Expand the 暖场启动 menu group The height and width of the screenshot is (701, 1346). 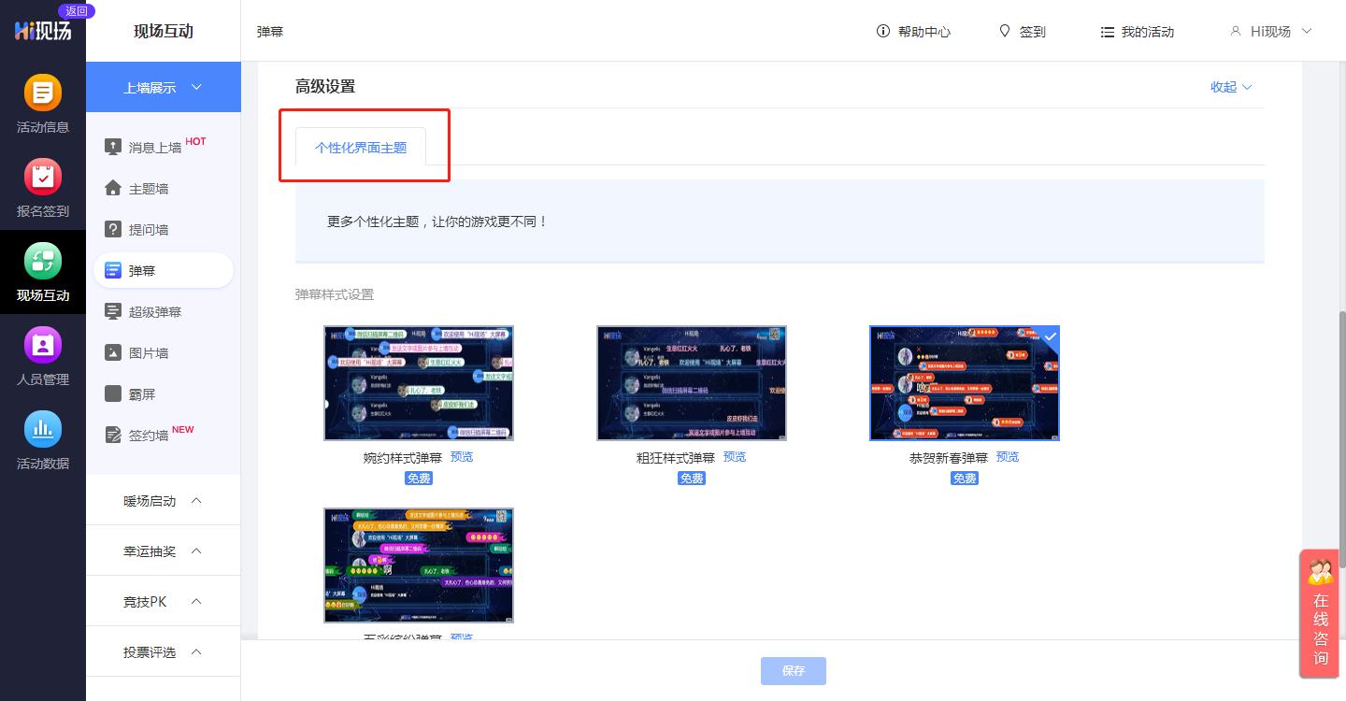point(163,501)
